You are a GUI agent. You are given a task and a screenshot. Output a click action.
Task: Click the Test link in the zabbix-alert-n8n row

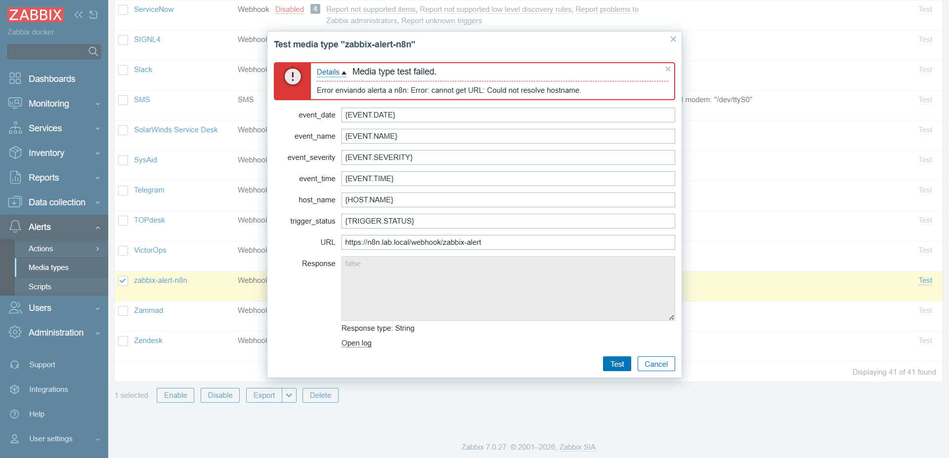click(925, 280)
